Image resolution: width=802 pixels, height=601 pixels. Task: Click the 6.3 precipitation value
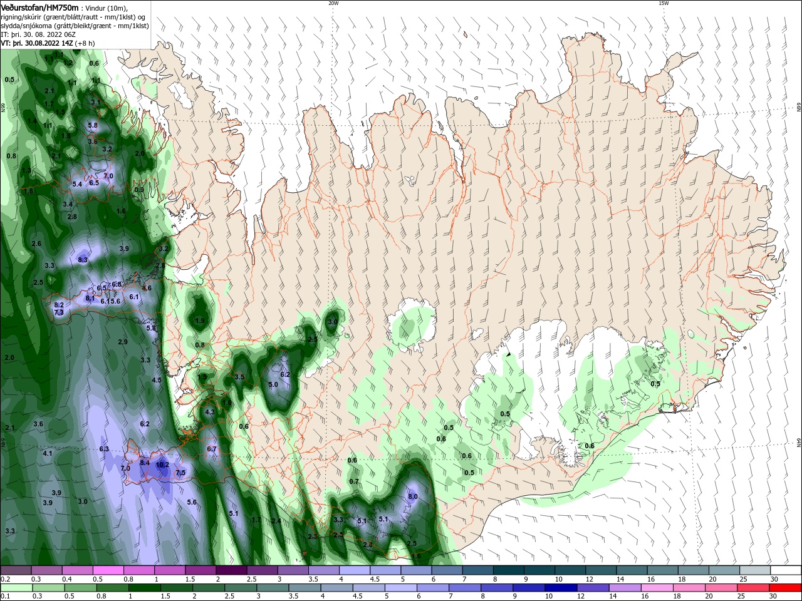point(104,449)
